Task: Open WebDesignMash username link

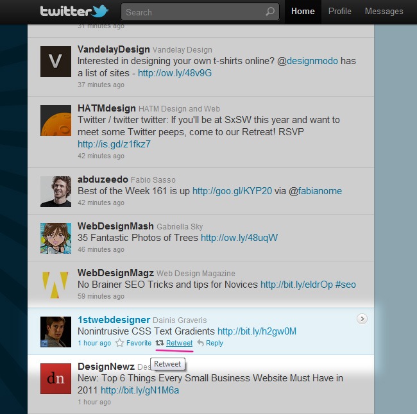Action: pos(115,226)
